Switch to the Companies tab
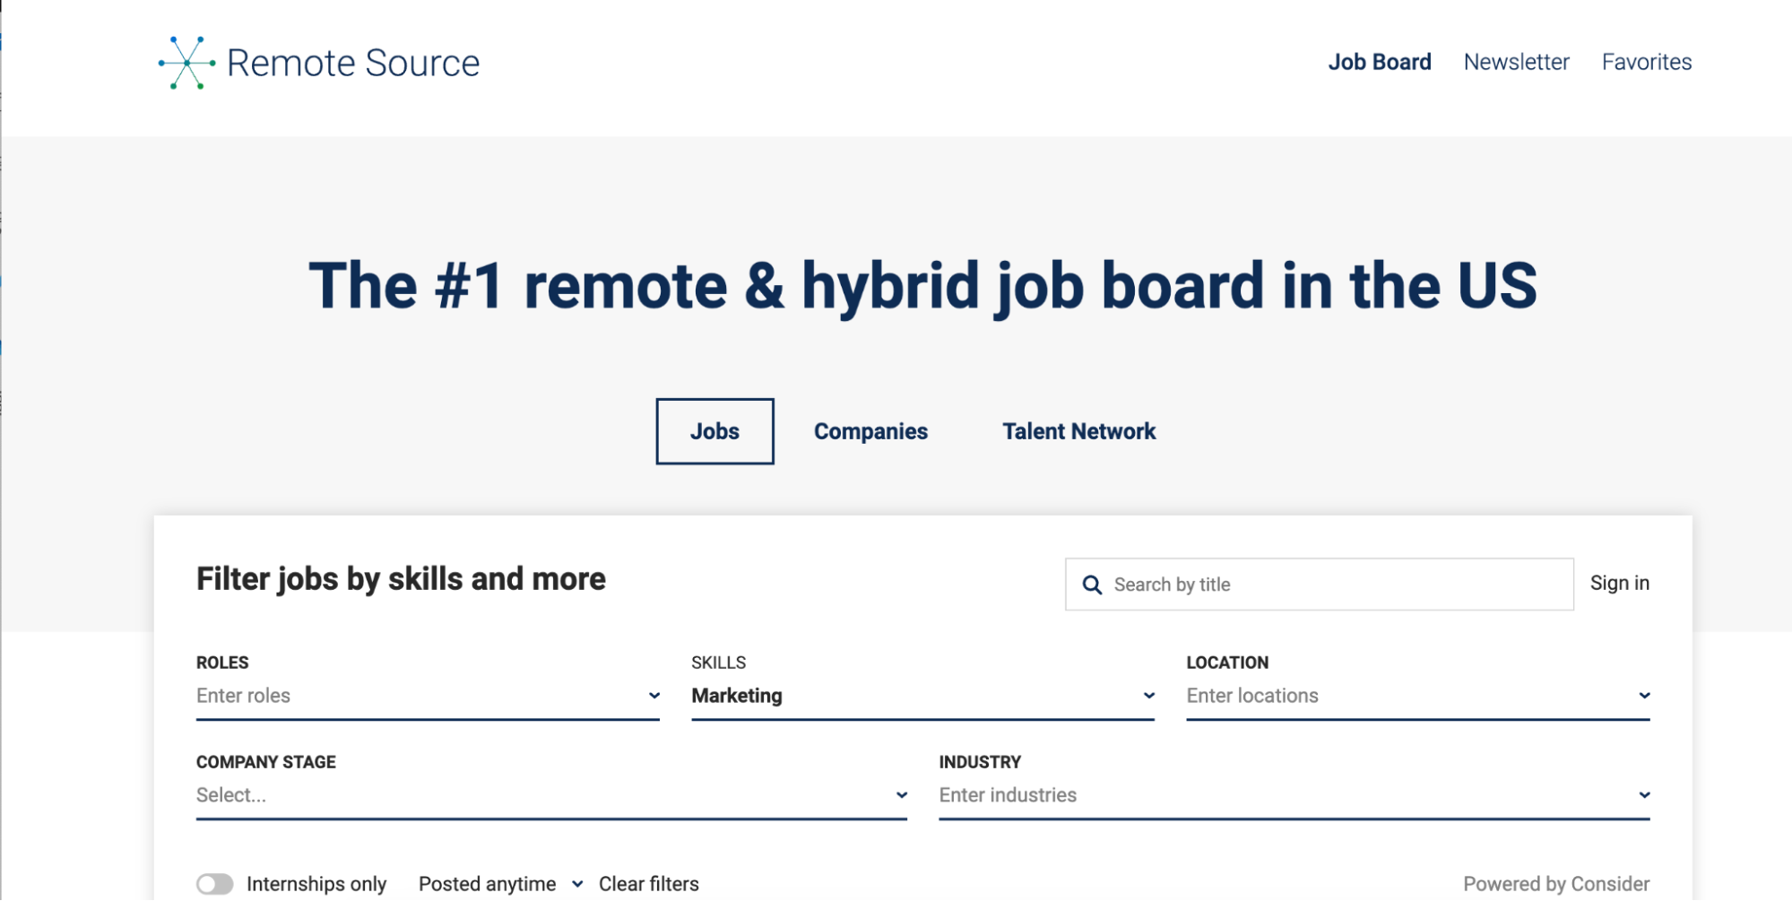 tap(870, 431)
